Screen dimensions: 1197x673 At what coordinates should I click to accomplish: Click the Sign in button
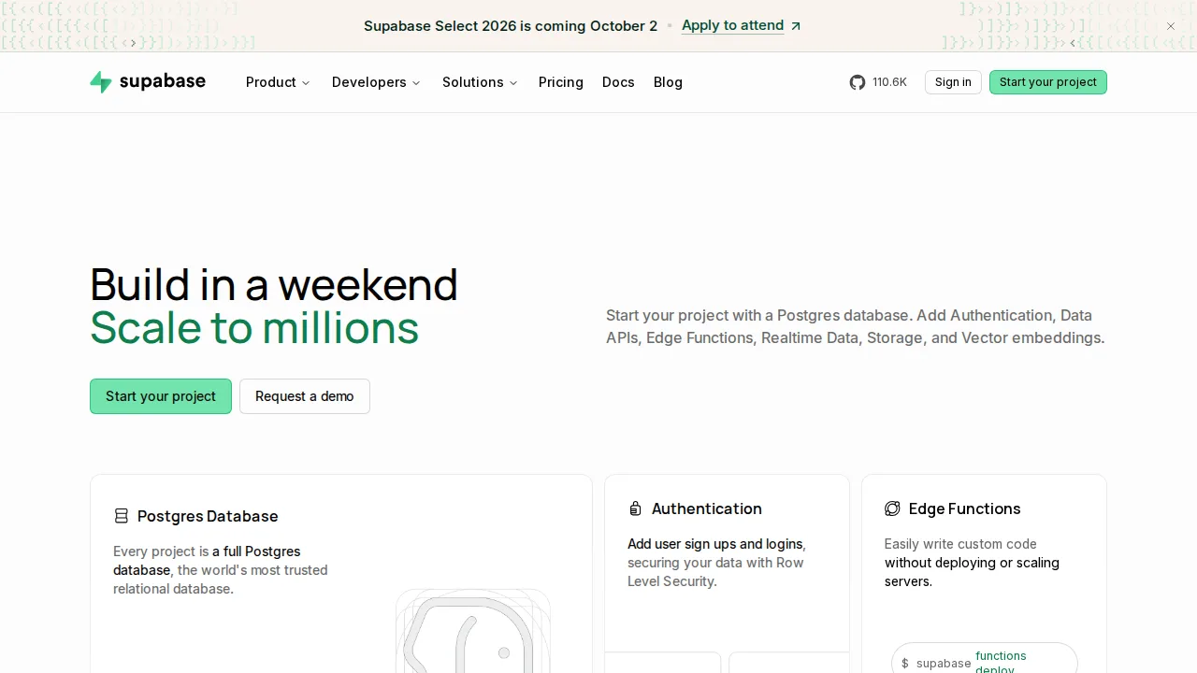point(953,82)
